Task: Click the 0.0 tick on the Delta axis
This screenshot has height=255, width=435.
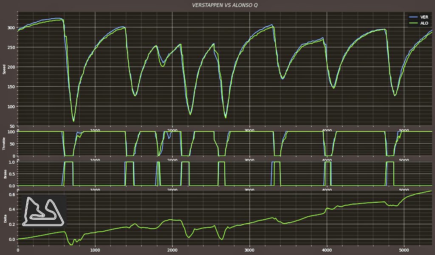Action: point(11,239)
